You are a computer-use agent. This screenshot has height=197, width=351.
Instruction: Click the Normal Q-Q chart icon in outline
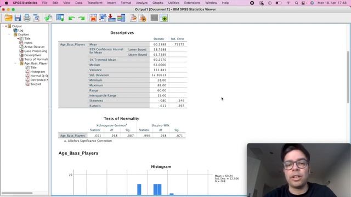tap(27, 76)
